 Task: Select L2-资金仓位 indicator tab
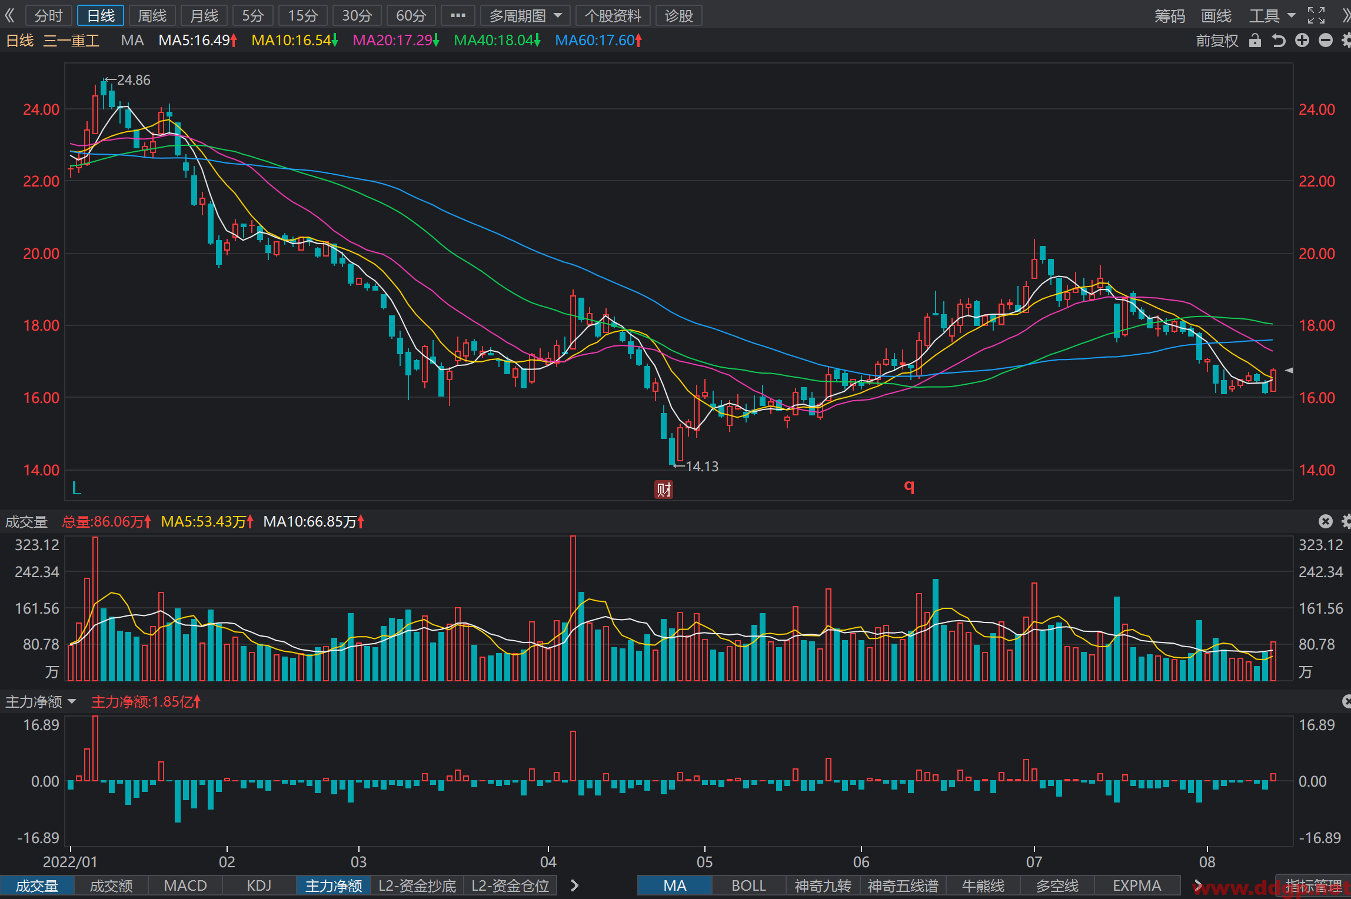coord(510,885)
